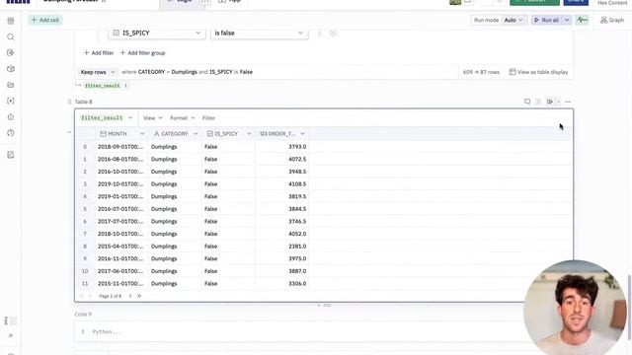Open the search icon in left sidebar
This screenshot has height=355, width=632.
[x=11, y=37]
